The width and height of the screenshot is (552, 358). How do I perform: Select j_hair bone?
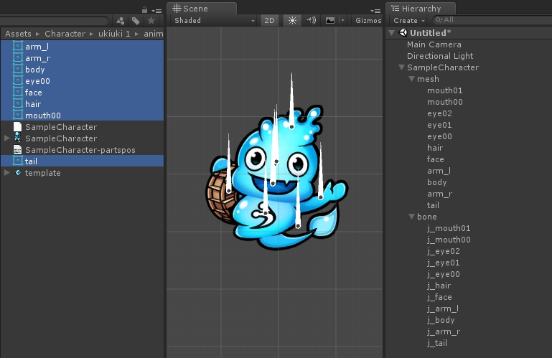pos(439,286)
